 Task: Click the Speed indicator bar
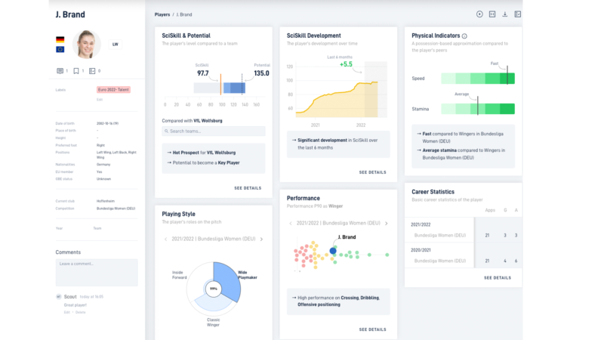(478, 79)
